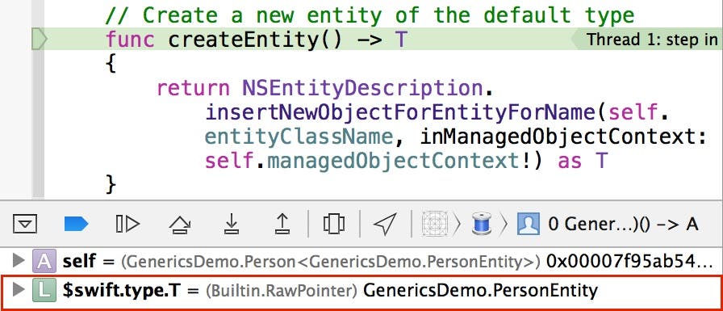Viewport: 723px width, 311px height.
Task: Open the stack frame '0 Gener...)() -> A'
Action: pyautogui.click(x=623, y=225)
